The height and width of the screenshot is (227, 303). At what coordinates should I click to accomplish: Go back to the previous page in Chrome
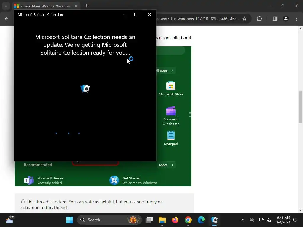[x=7, y=19]
